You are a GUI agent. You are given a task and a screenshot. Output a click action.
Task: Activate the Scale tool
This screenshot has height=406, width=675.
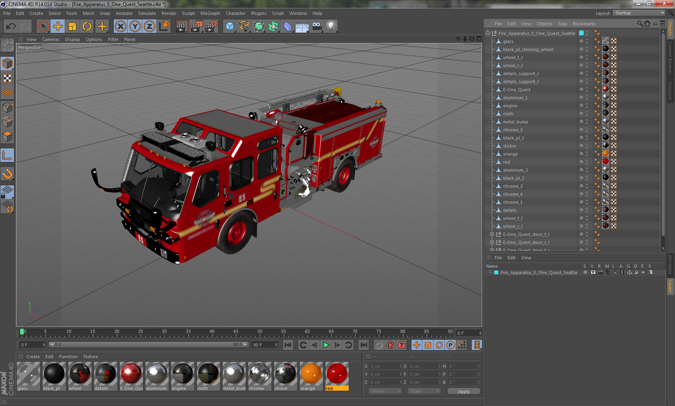72,27
